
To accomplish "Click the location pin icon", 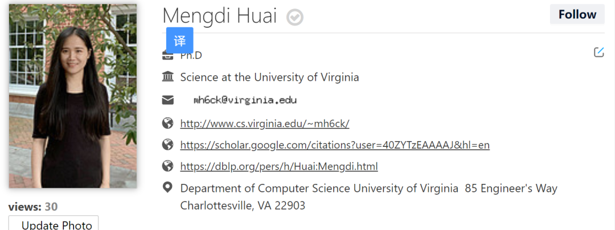I will [167, 187].
